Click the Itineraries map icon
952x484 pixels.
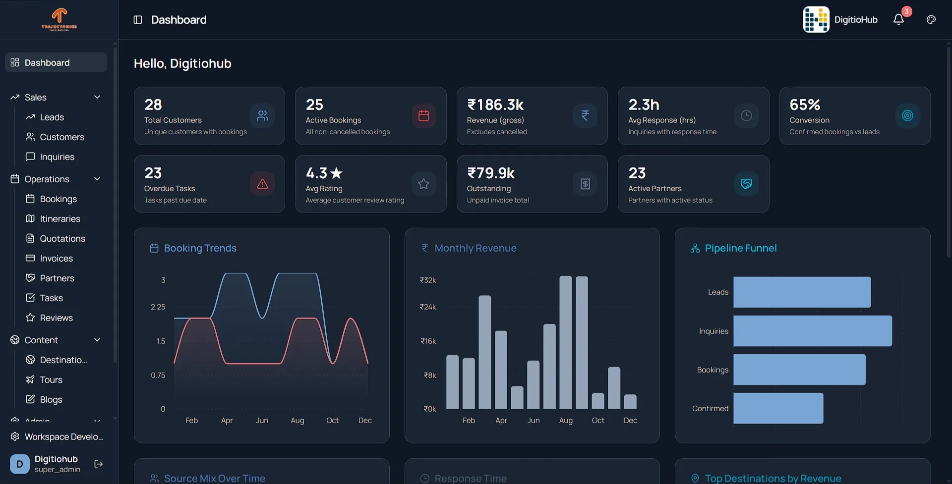tap(30, 218)
